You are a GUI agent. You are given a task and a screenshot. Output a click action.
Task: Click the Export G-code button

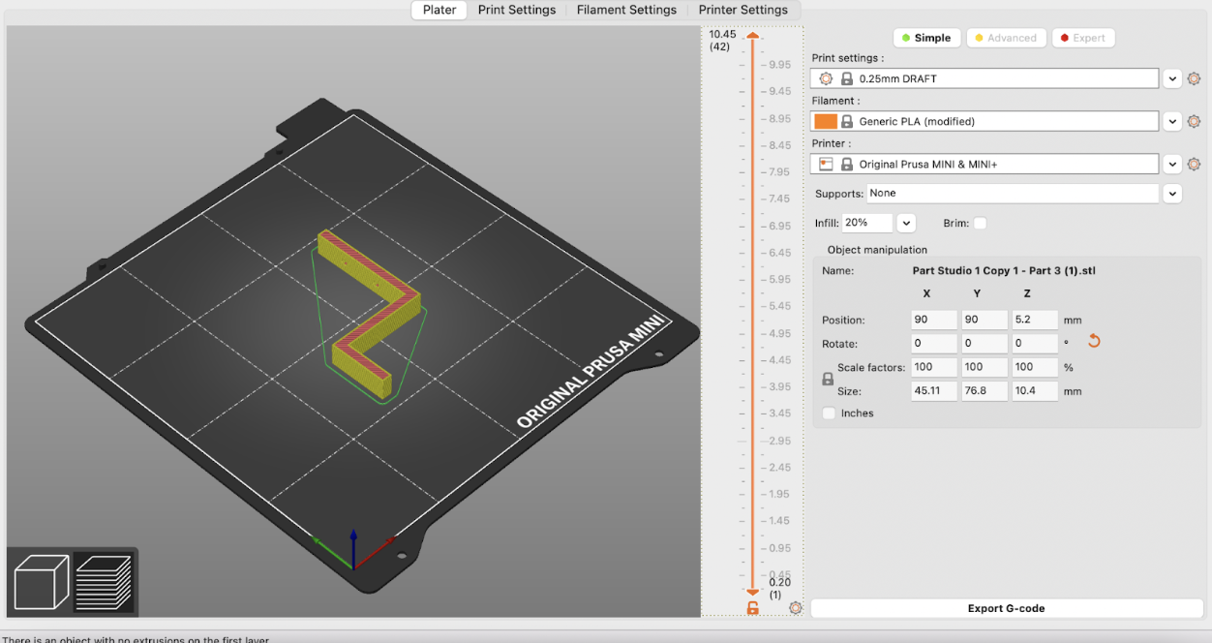click(x=1006, y=608)
